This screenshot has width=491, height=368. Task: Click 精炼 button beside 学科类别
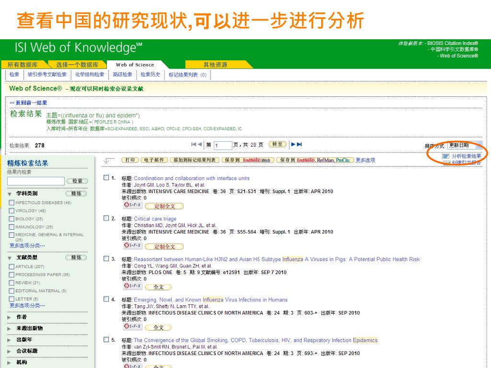(x=76, y=194)
